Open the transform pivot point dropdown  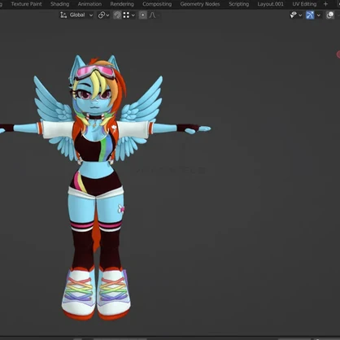(x=103, y=15)
